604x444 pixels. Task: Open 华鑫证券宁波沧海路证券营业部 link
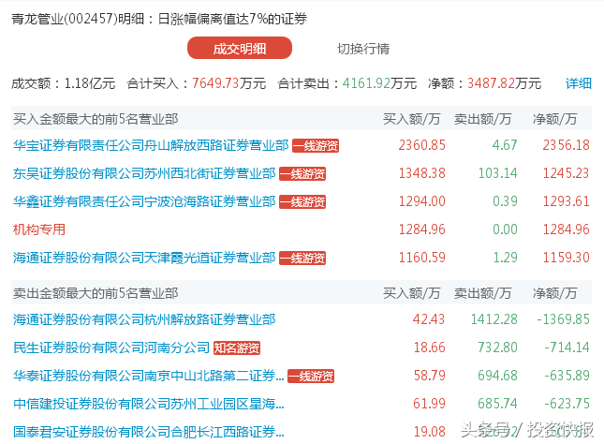coord(144,201)
